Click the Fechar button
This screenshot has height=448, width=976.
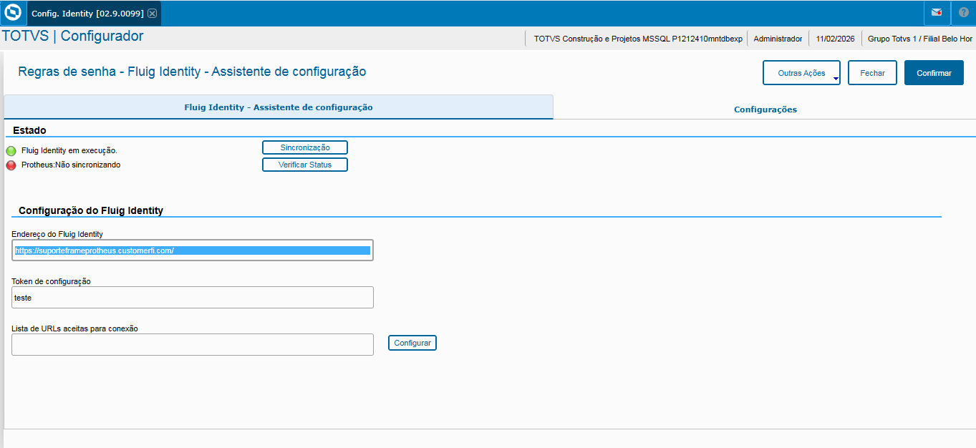click(x=872, y=73)
